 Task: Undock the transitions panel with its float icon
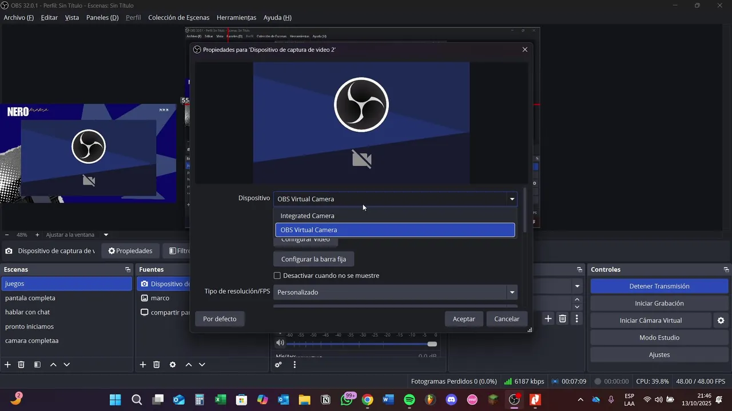coord(579,269)
